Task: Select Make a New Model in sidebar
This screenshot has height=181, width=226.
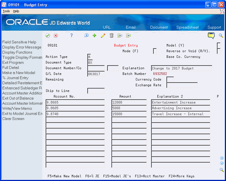Action: 19,73
